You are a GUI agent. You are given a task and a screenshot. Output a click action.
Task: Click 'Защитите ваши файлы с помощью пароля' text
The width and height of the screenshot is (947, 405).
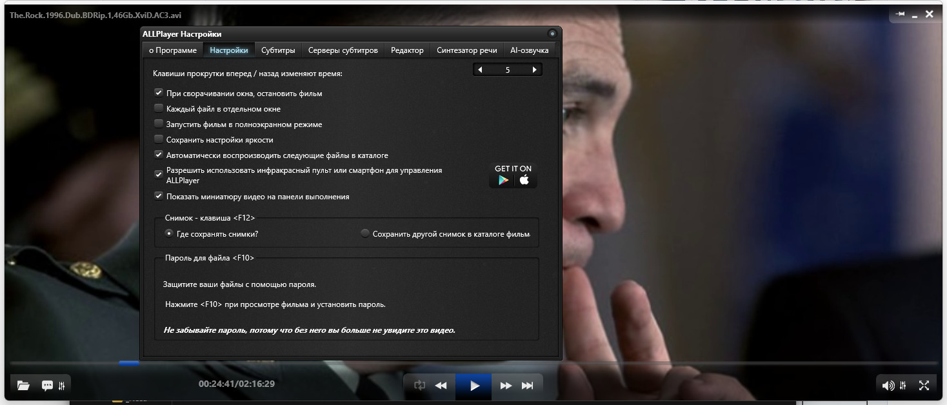(239, 284)
